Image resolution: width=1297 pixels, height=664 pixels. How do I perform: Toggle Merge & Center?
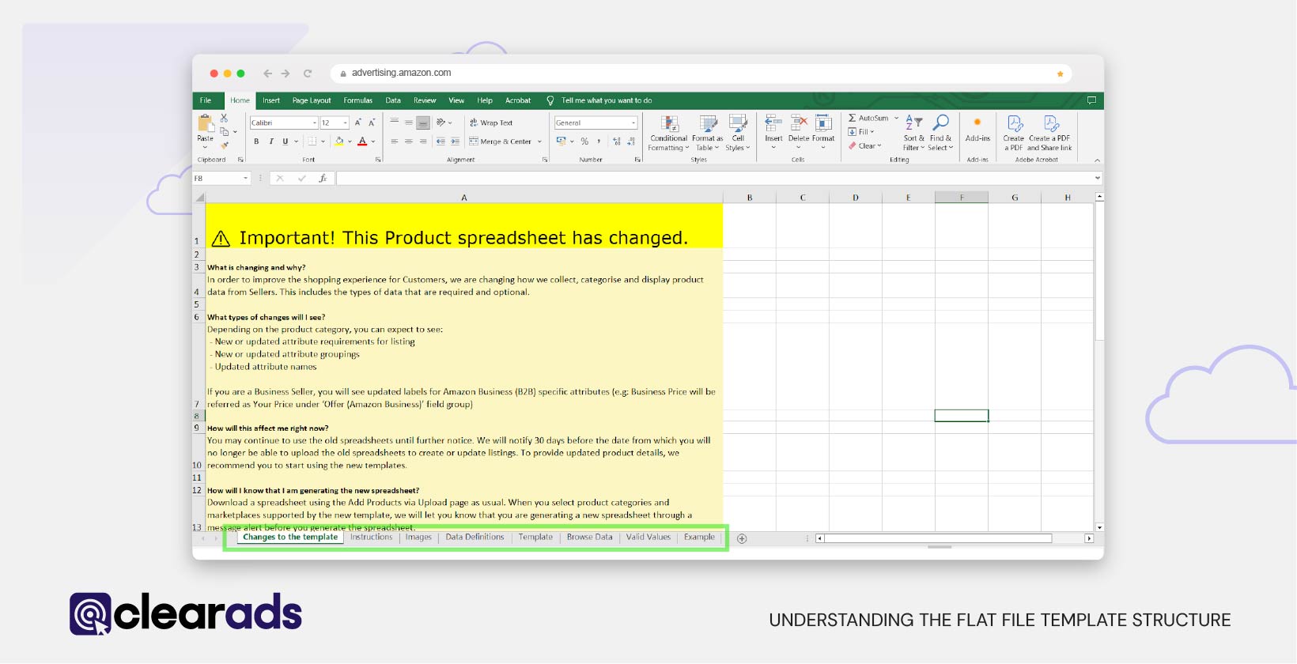(x=501, y=141)
